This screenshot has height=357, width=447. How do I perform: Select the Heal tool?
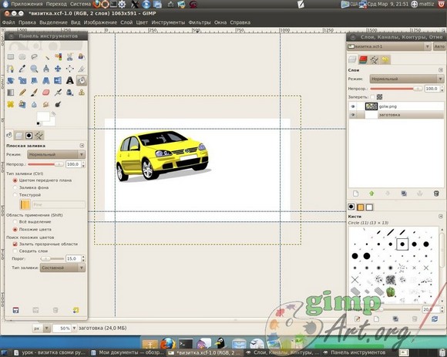pos(11,104)
